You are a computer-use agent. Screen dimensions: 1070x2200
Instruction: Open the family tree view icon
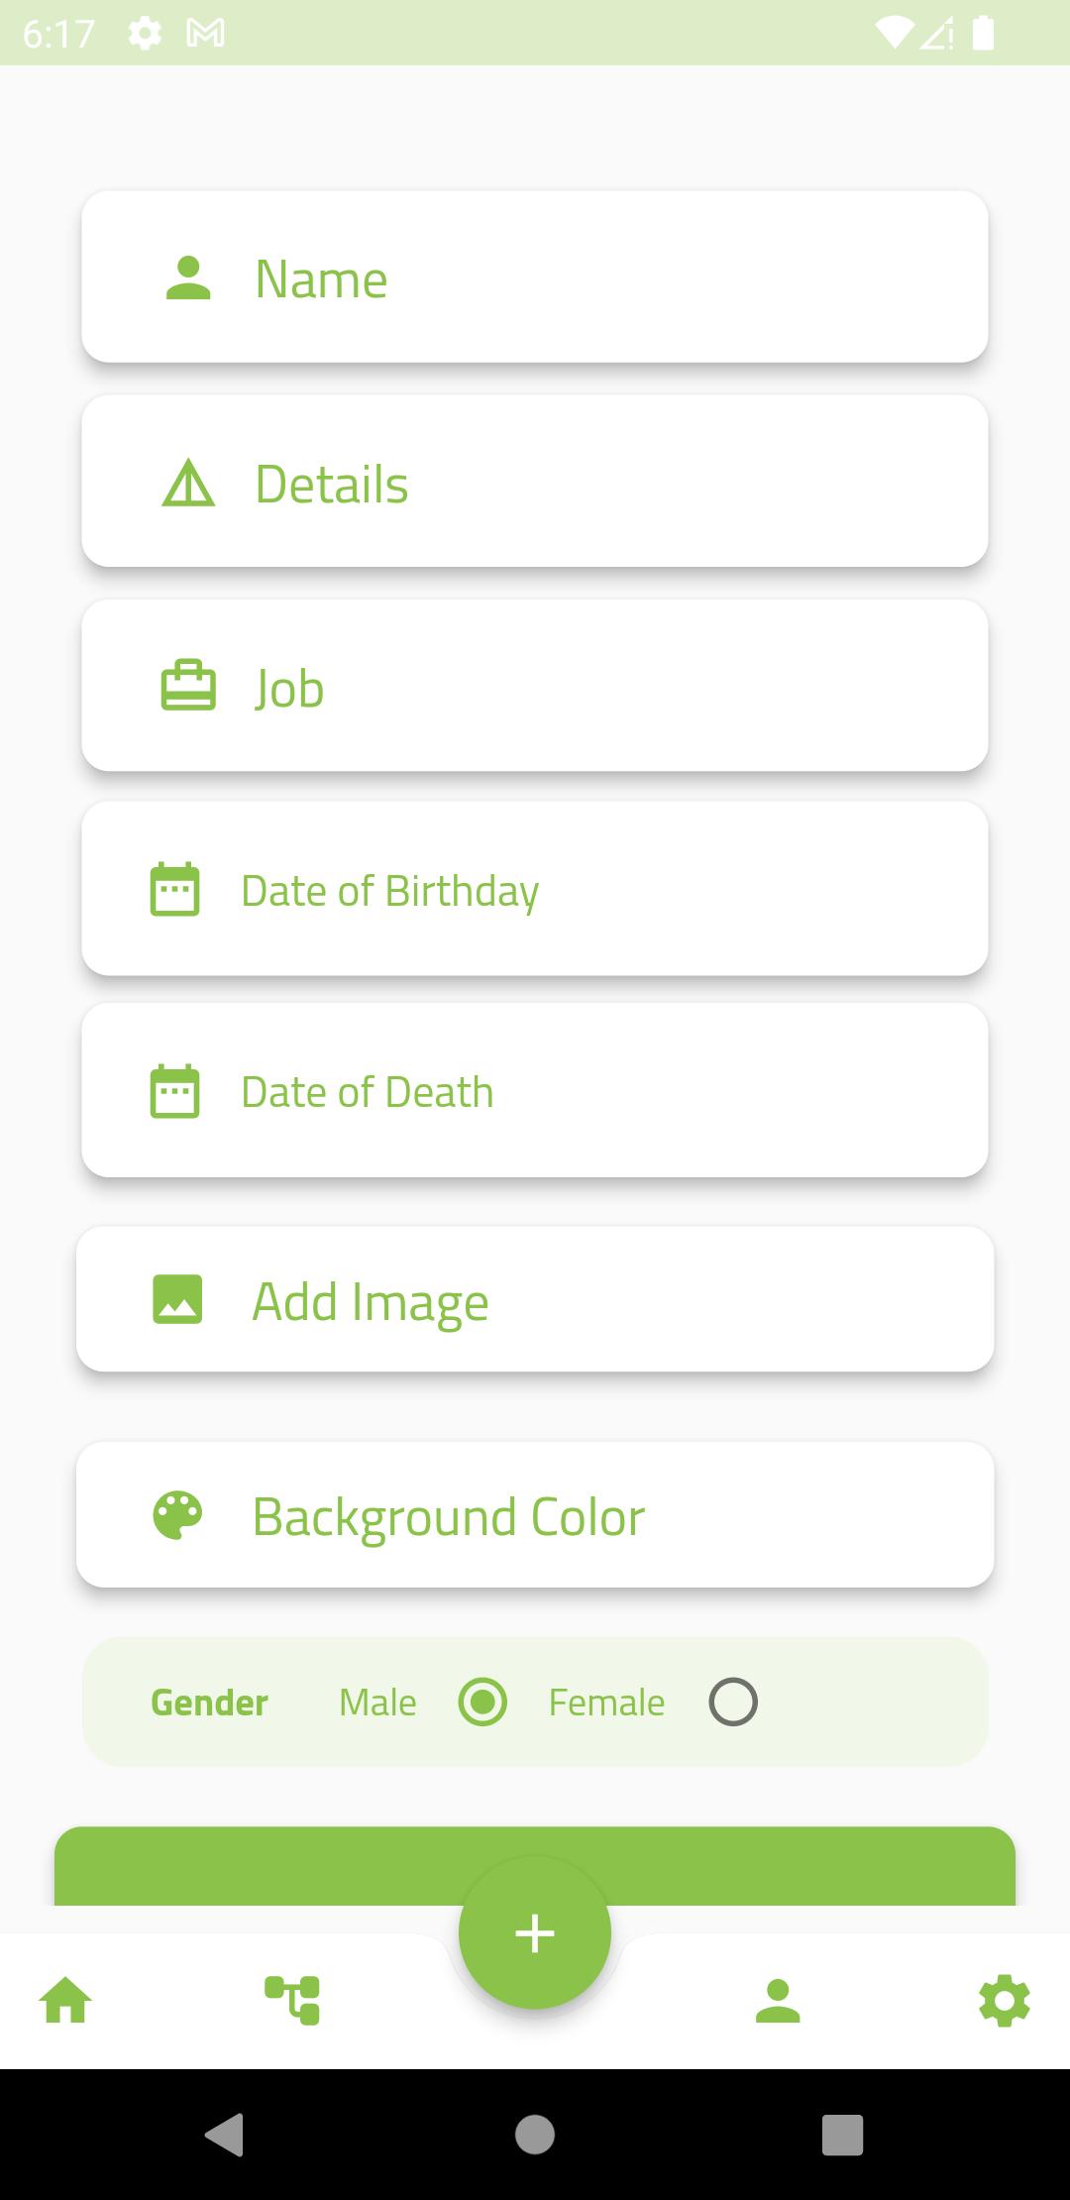click(x=292, y=2000)
